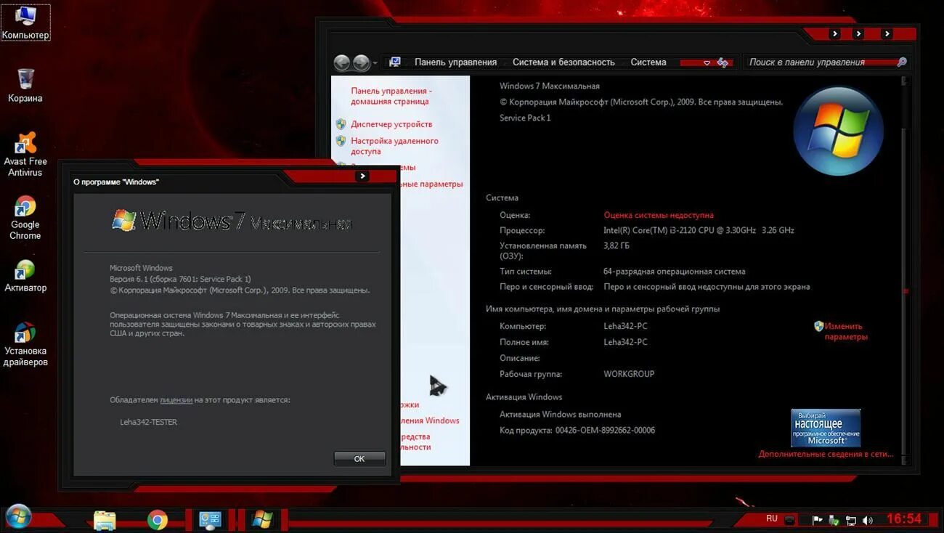
Task: Switch the RU input language indicator
Action: click(772, 518)
